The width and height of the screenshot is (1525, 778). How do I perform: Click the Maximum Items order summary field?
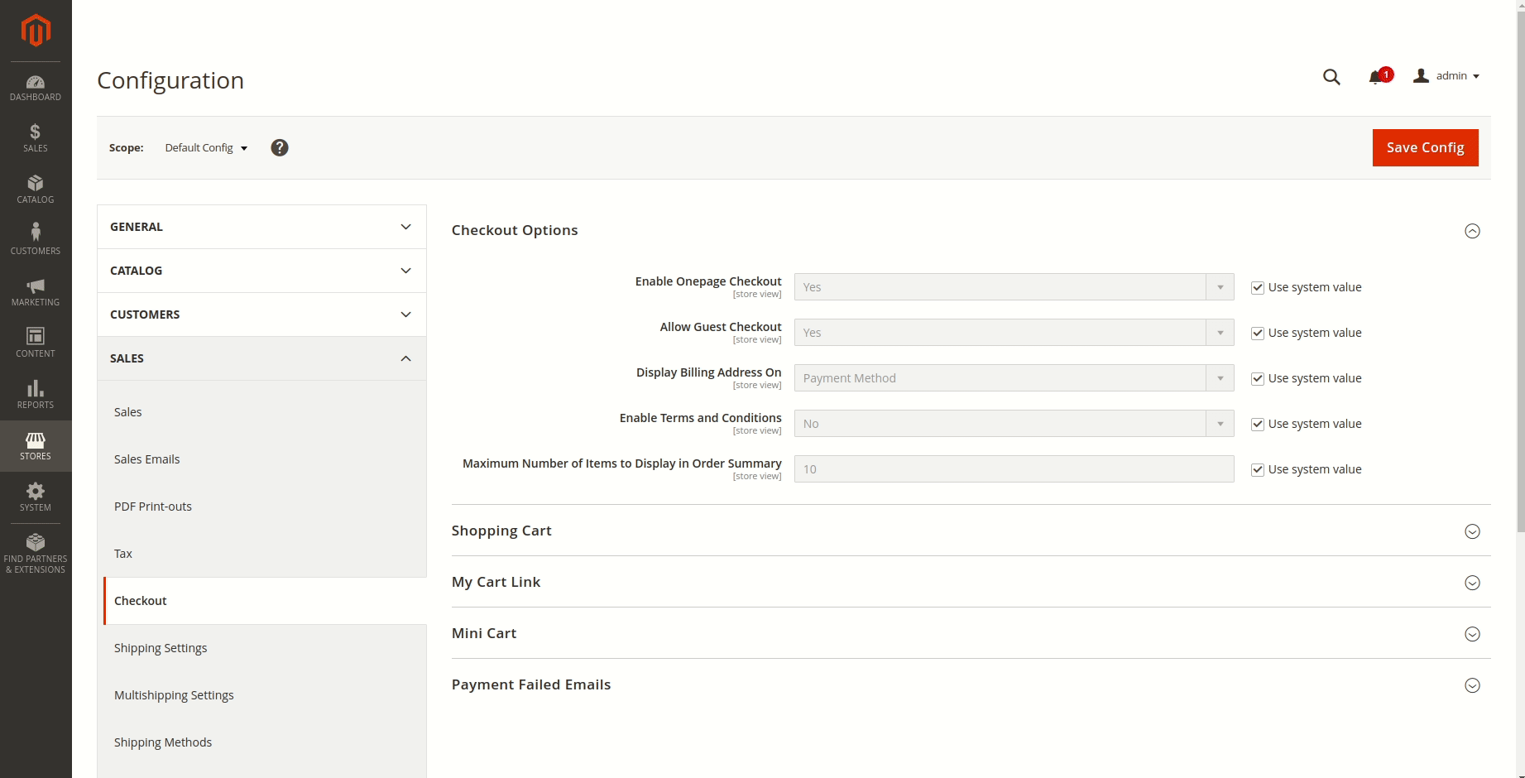1013,468
